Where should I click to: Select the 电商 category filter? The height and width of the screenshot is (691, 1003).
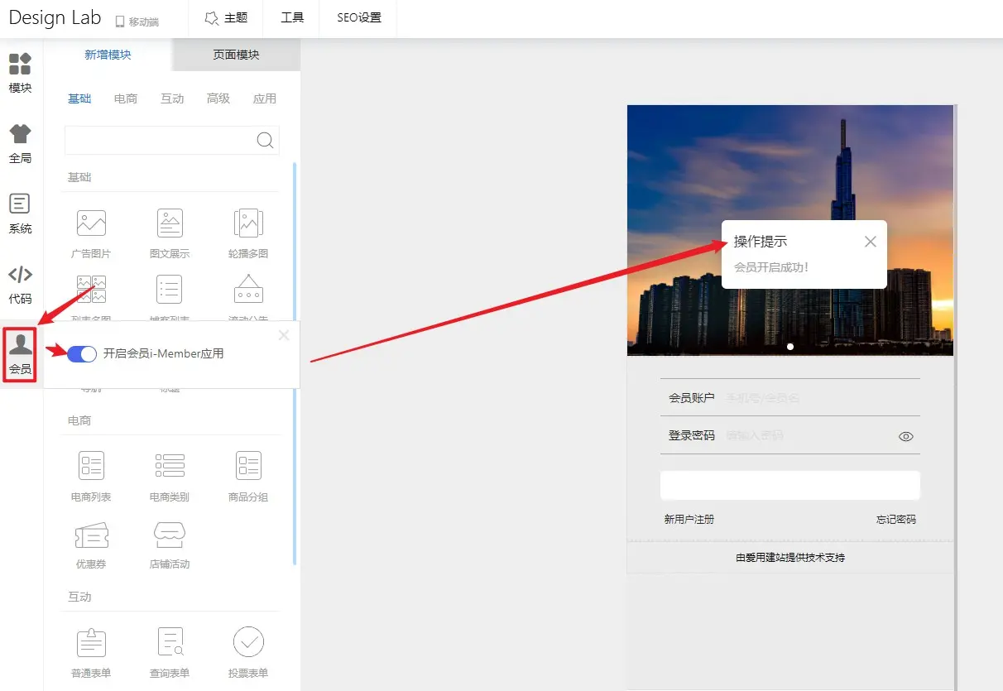(126, 98)
